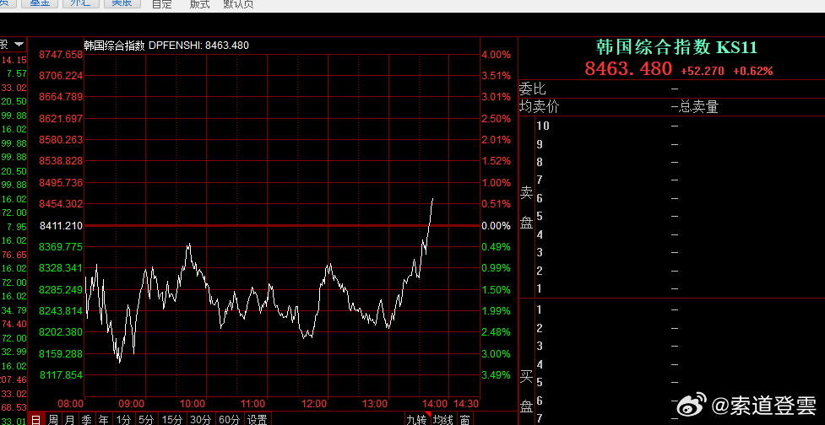825x425 pixels.
Task: Click the 2.50% red right axis label
Action: 497,119
